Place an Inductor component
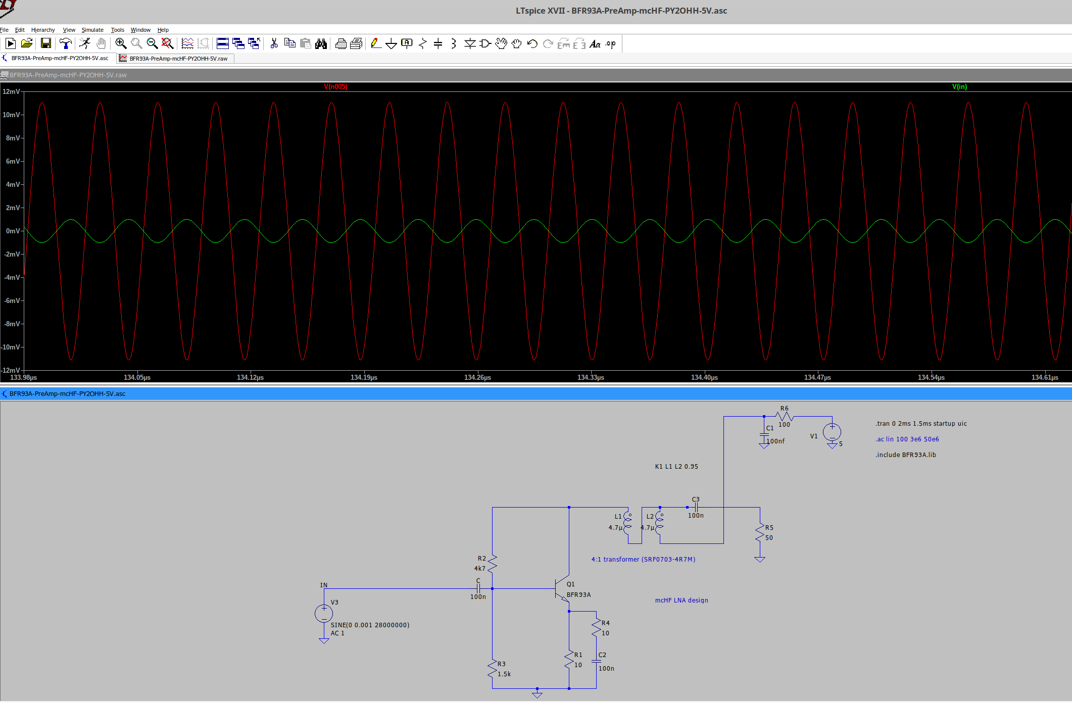1072x703 pixels. click(453, 44)
